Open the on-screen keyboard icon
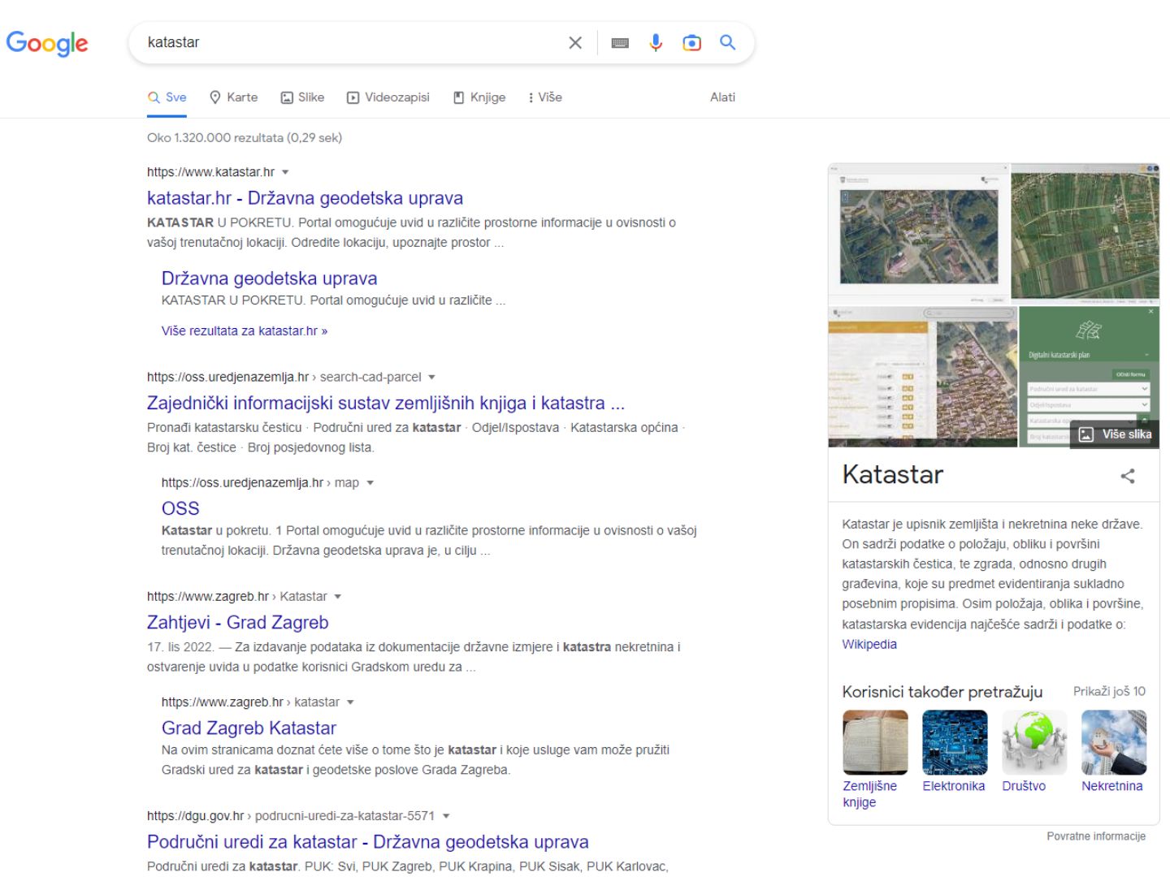The height and width of the screenshot is (877, 1170). coord(620,43)
